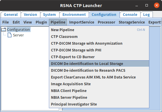Choose Principal Investigator Site pipeline
Image resolution: width=162 pixels, height=112 pixels.
click(x=99, y=104)
